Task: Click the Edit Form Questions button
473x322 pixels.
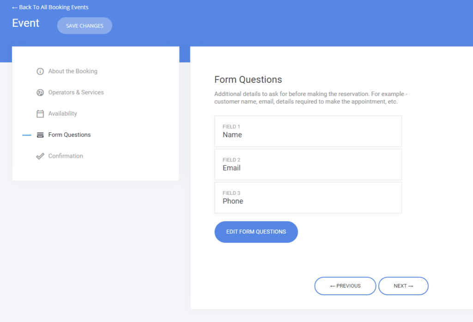Action: pyautogui.click(x=256, y=232)
